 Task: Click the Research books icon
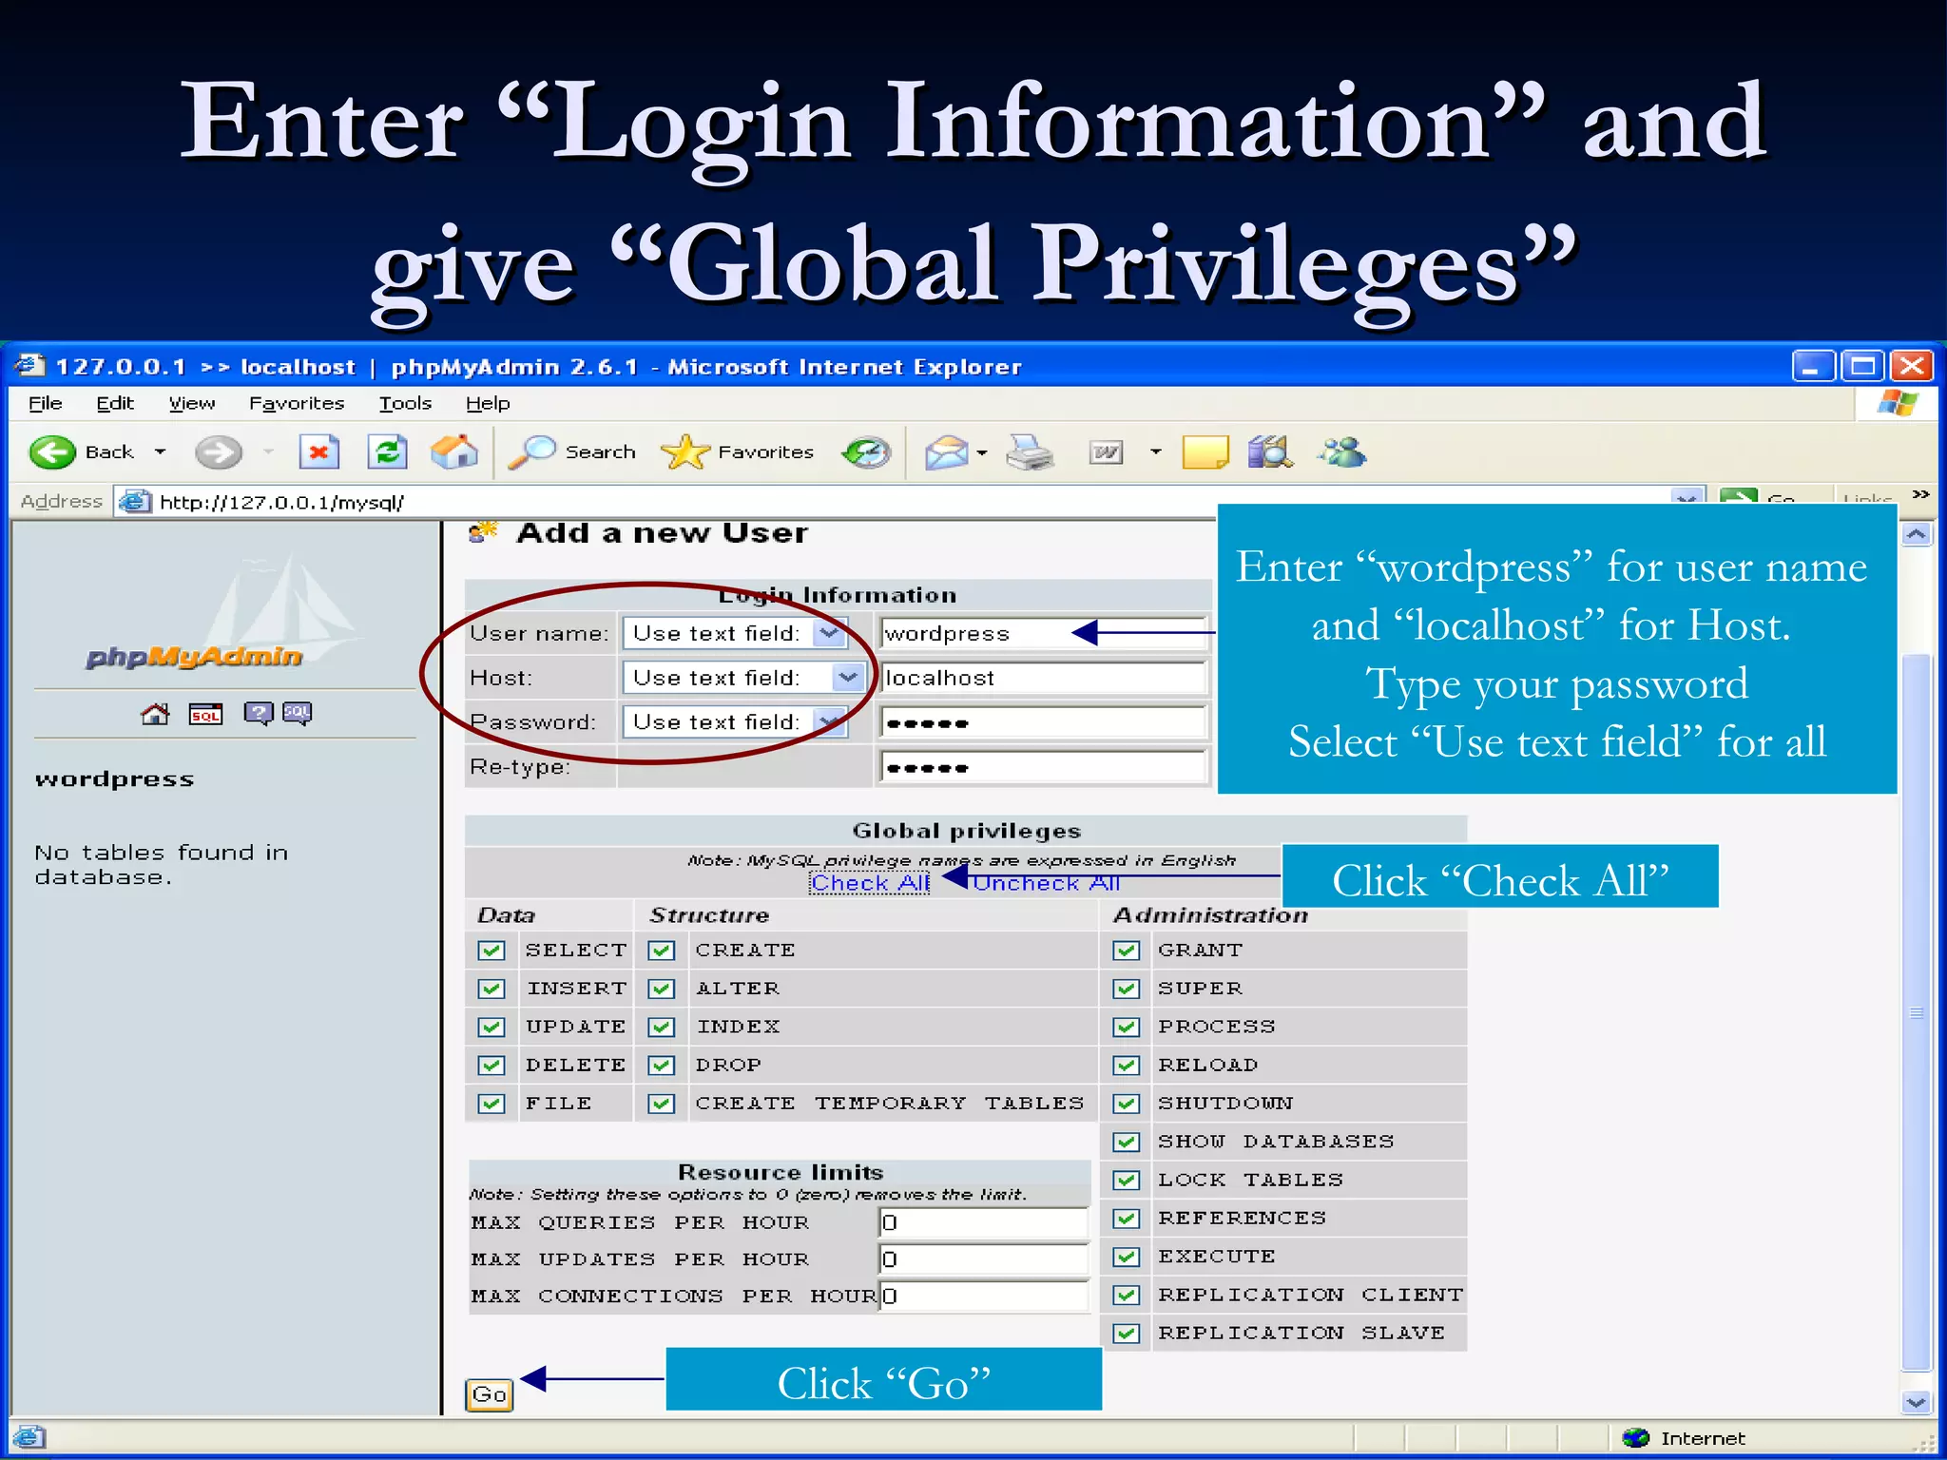[1271, 452]
